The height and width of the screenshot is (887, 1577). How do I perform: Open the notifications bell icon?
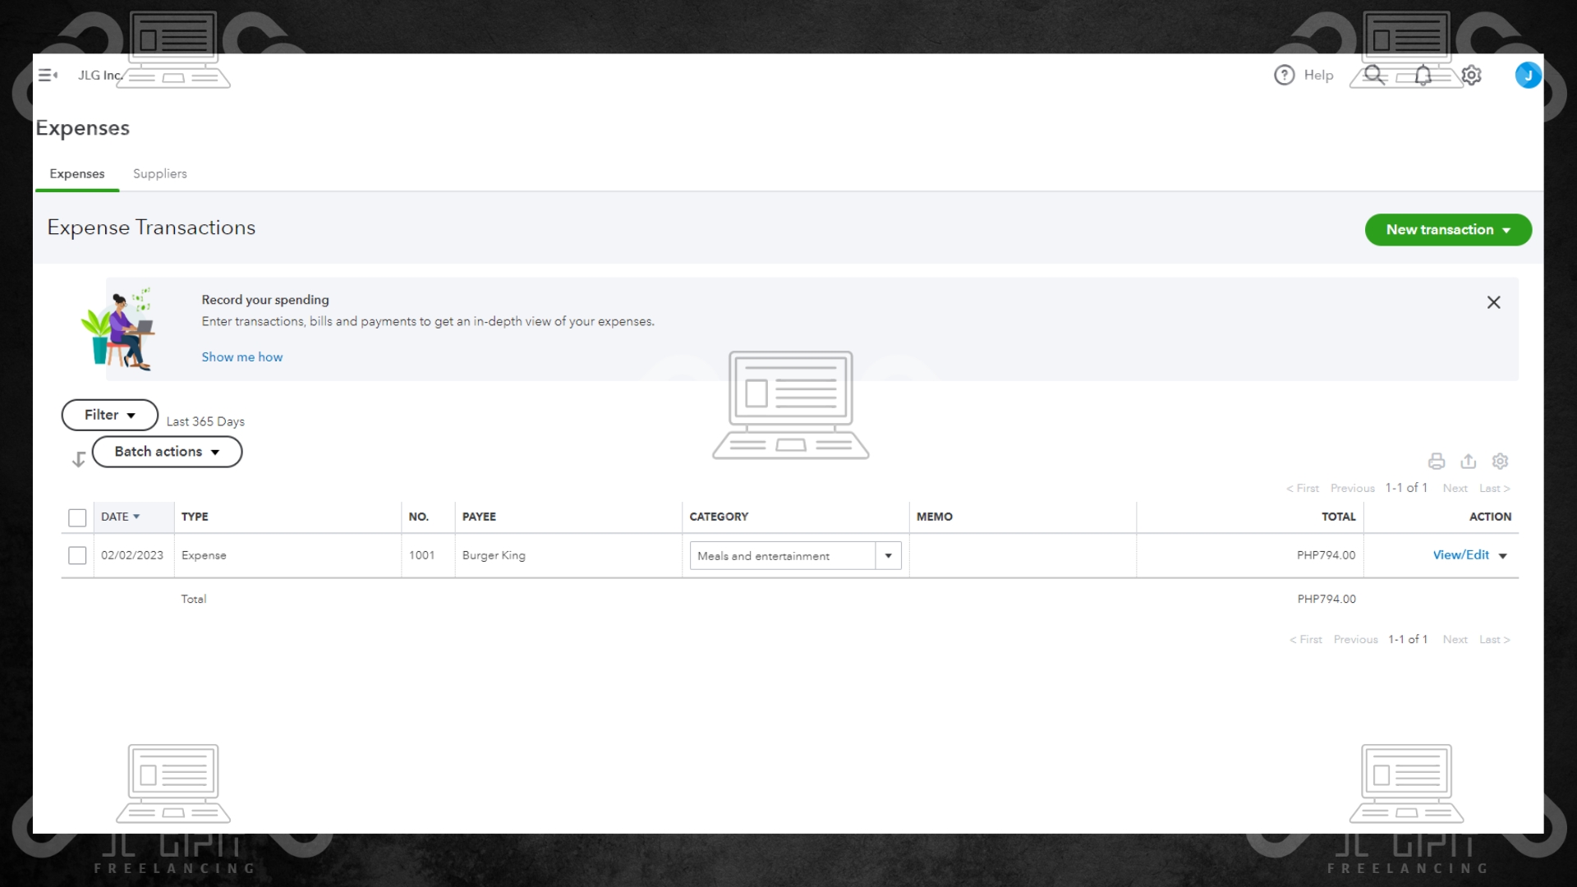(1423, 76)
